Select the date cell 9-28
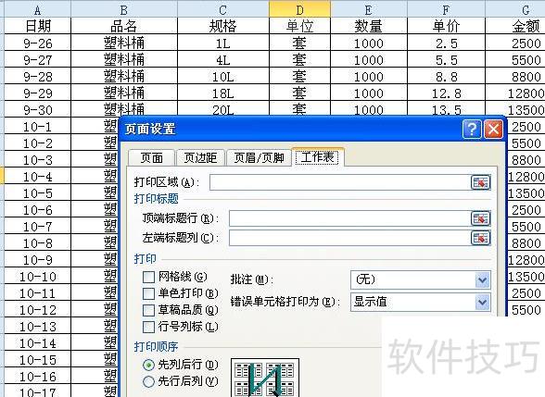The width and height of the screenshot is (545, 397). (37, 76)
